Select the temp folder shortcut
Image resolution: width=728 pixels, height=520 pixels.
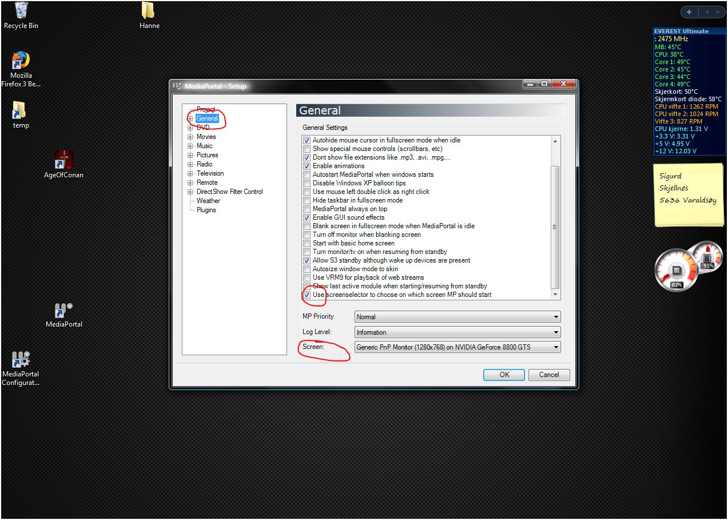click(x=20, y=115)
